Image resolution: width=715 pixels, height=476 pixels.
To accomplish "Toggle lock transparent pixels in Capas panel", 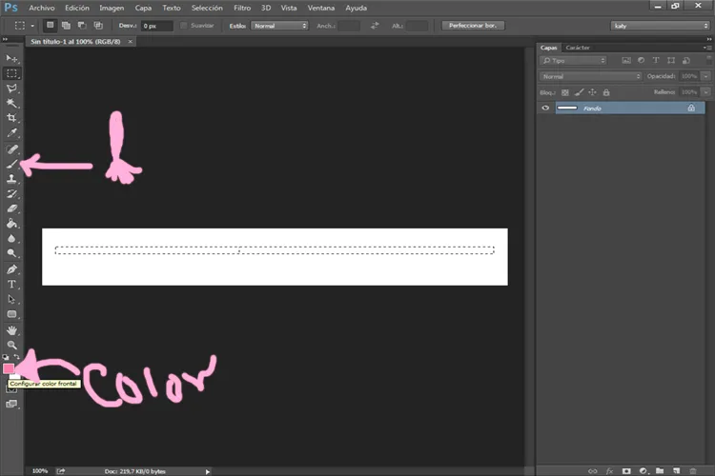I will (564, 92).
